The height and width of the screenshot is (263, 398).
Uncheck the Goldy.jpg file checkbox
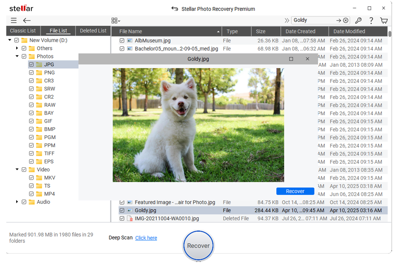point(122,210)
